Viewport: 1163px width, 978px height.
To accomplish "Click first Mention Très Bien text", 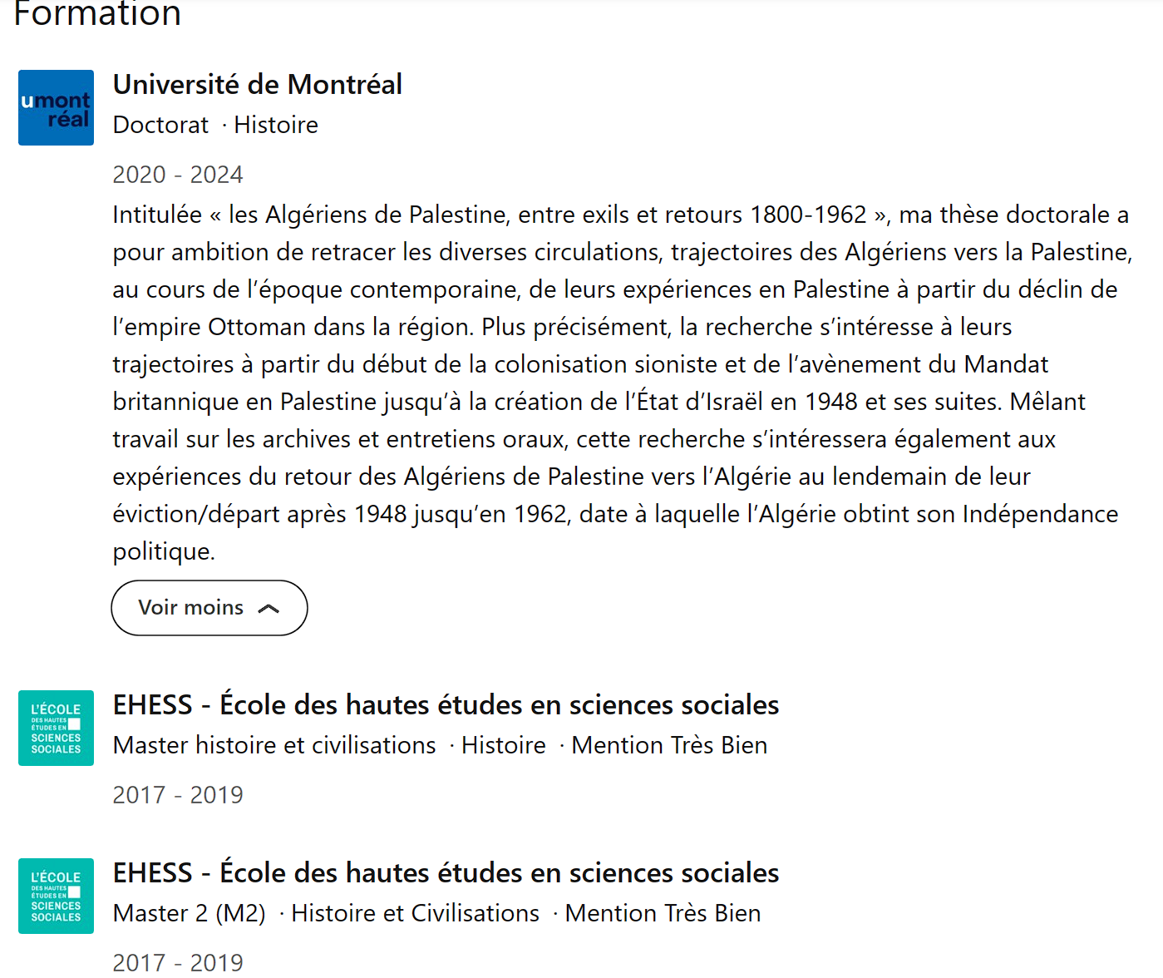I will [x=669, y=745].
